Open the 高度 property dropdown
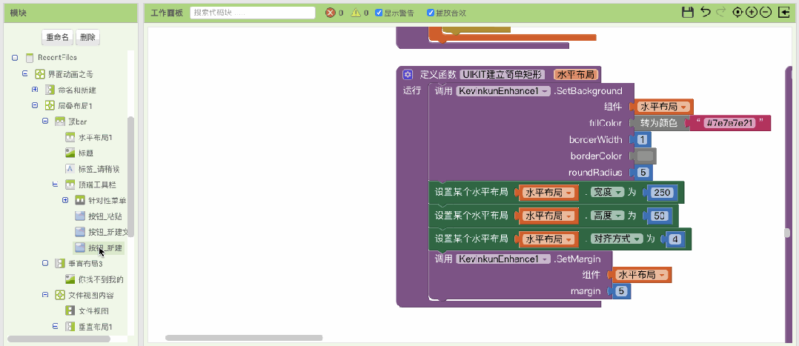 [608, 216]
